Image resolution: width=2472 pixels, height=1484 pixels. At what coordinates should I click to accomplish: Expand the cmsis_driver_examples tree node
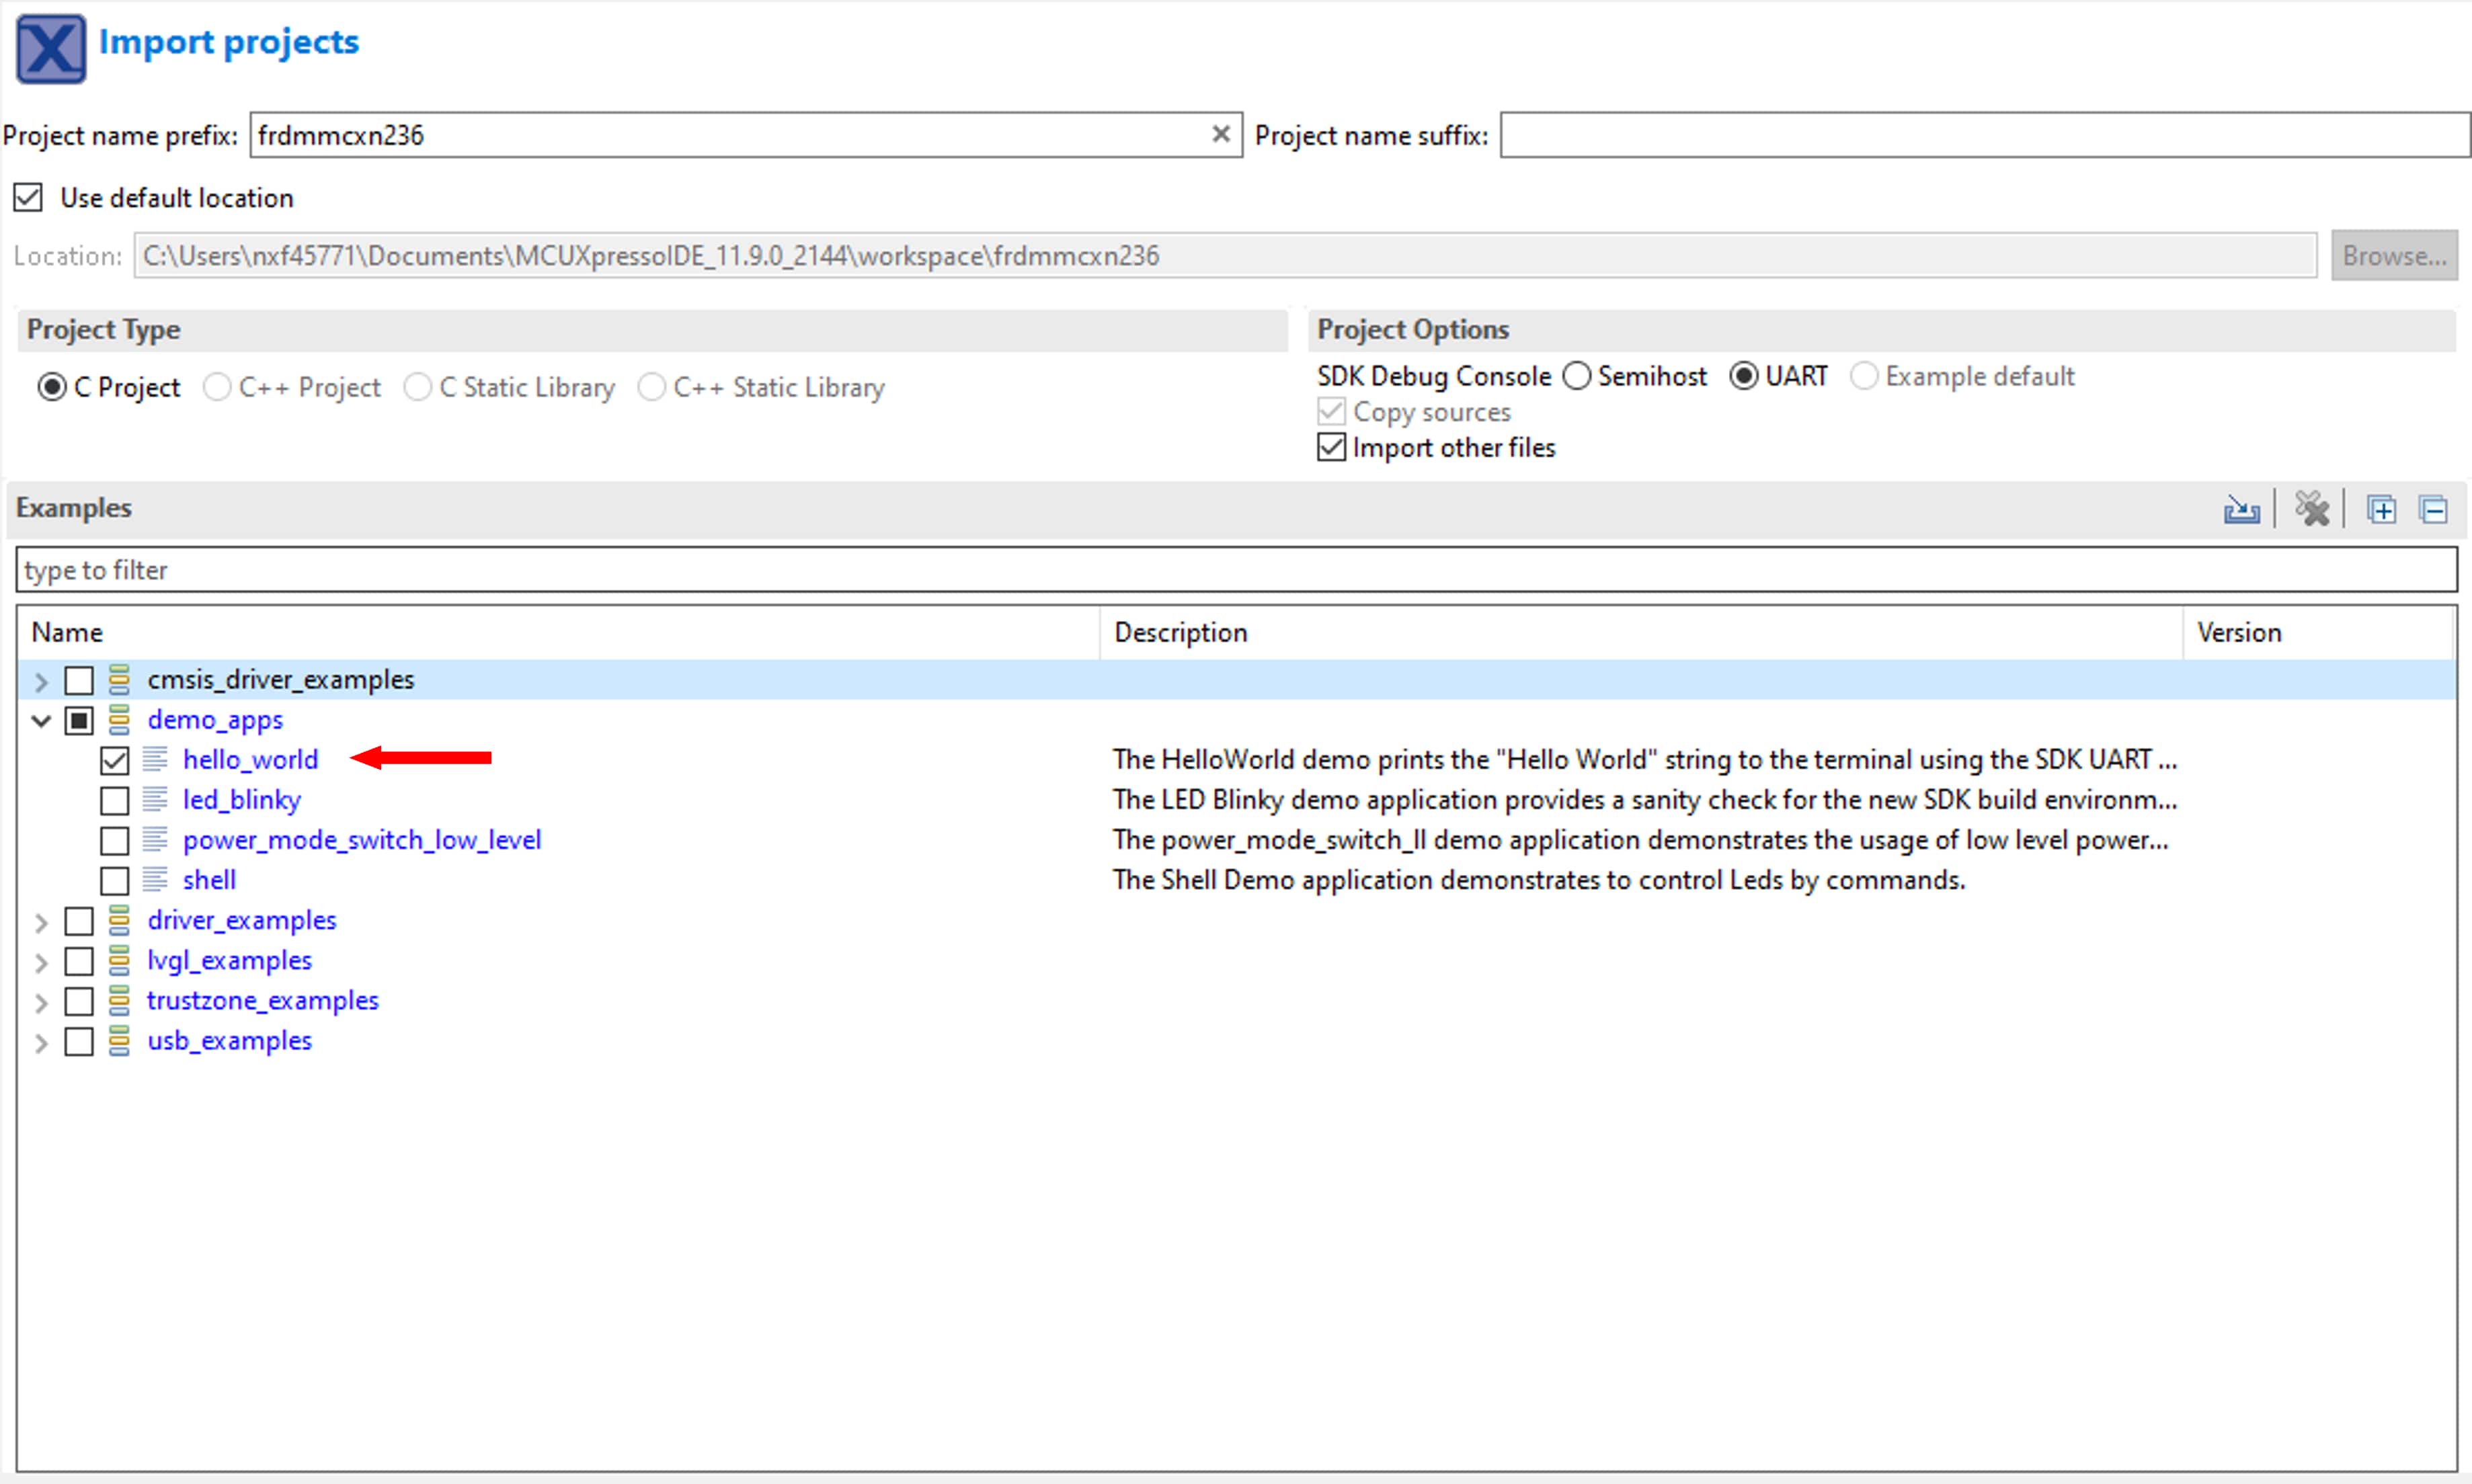pos(41,681)
